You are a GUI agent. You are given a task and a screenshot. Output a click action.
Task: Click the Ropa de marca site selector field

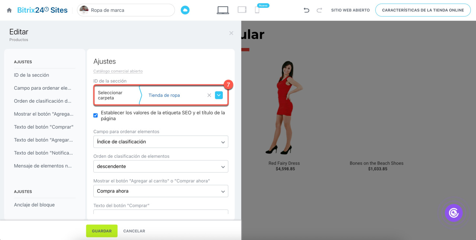click(126, 10)
